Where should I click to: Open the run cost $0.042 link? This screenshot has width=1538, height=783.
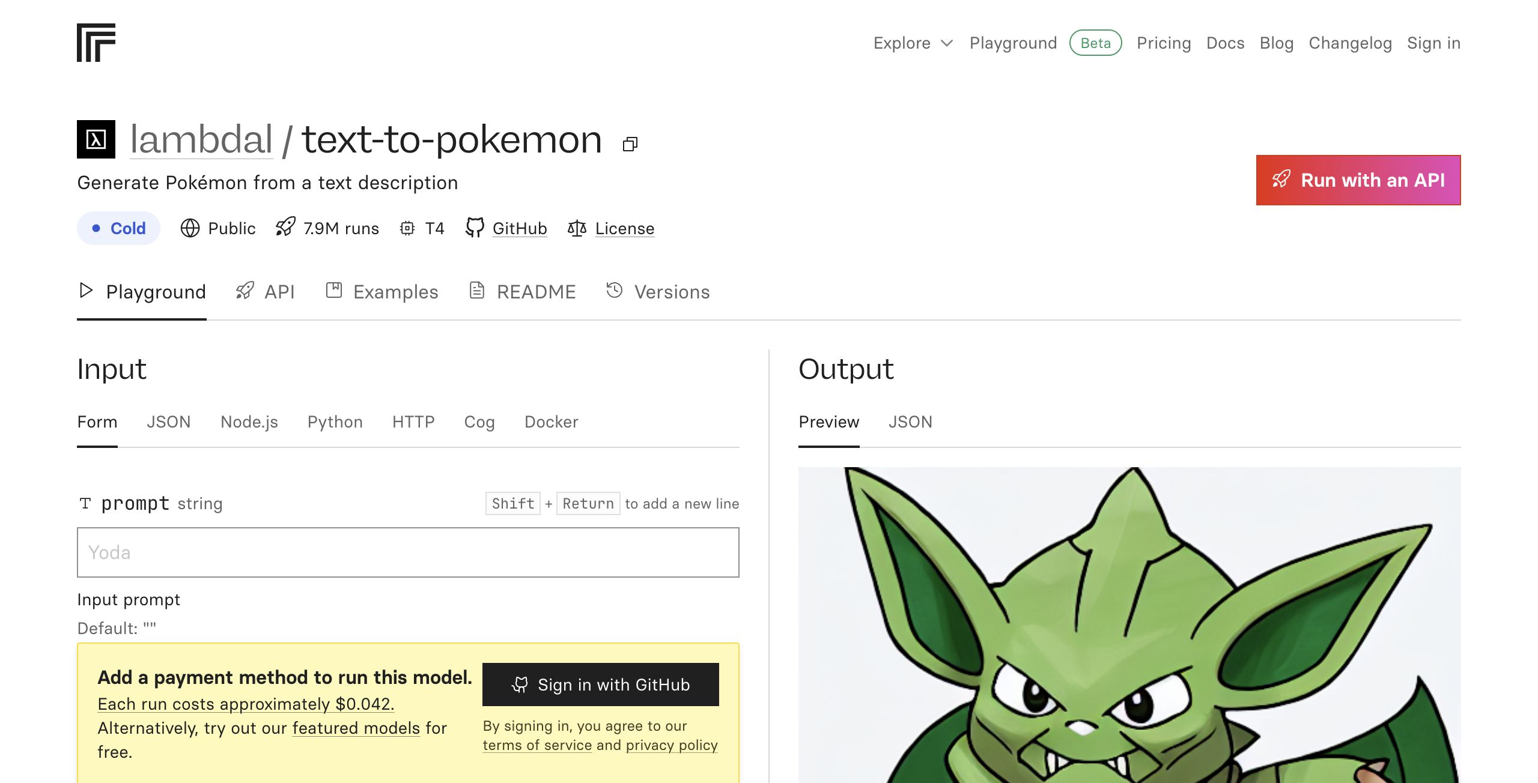point(246,704)
